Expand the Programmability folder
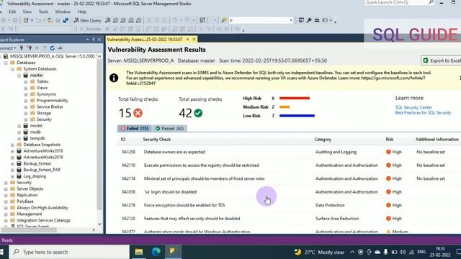The width and height of the screenshot is (461, 259). click(26, 101)
